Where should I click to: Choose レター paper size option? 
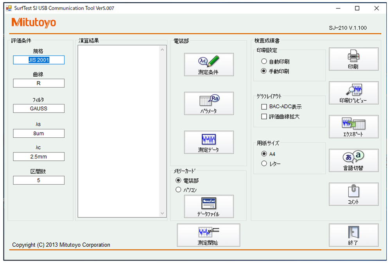(x=264, y=163)
